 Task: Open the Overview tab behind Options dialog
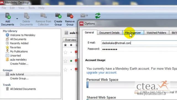70,40
